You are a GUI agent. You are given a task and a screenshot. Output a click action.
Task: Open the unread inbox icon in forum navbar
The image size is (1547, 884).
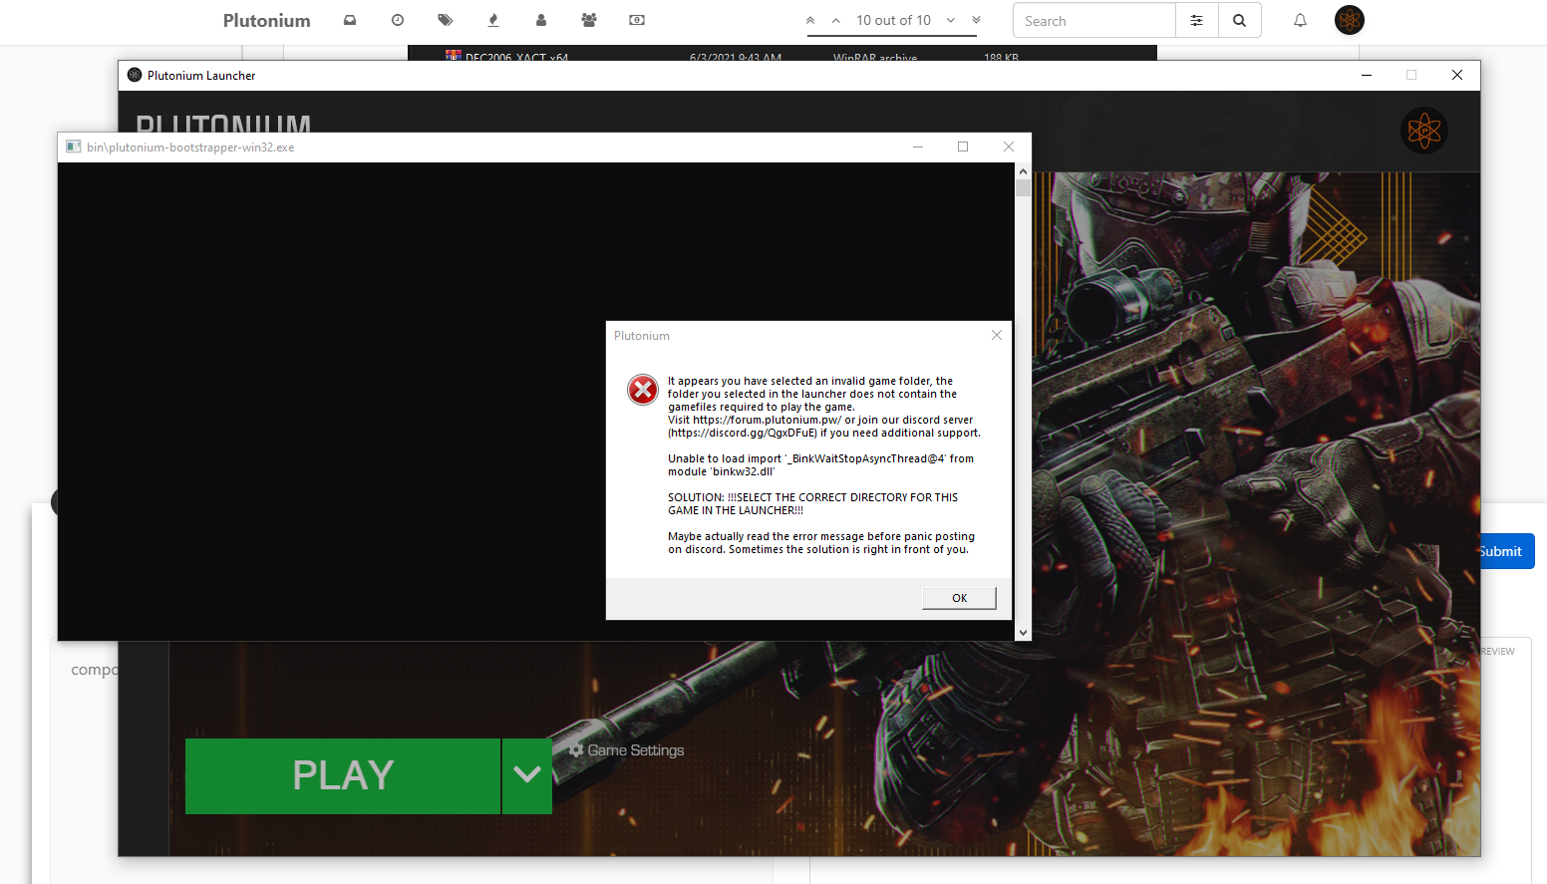click(350, 20)
